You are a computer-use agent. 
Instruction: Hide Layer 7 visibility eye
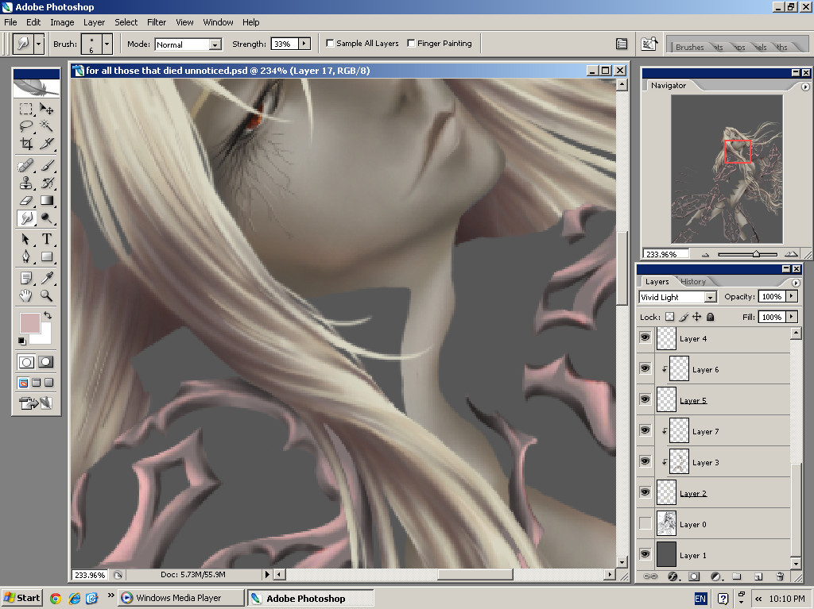(x=645, y=430)
